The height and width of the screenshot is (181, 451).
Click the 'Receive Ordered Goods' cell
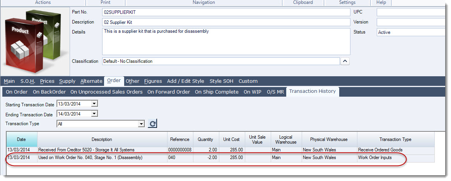[395, 150]
